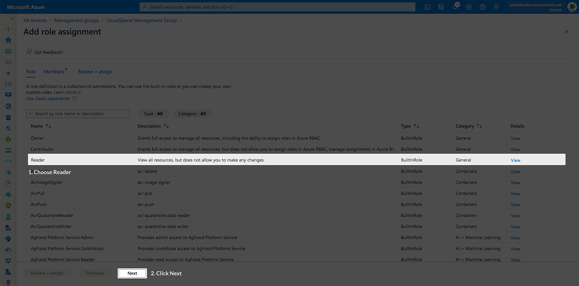
Task: Click the Next button
Action: 132,273
